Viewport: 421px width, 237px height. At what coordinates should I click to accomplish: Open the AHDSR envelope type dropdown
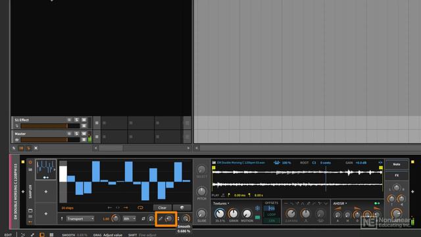coord(340,203)
